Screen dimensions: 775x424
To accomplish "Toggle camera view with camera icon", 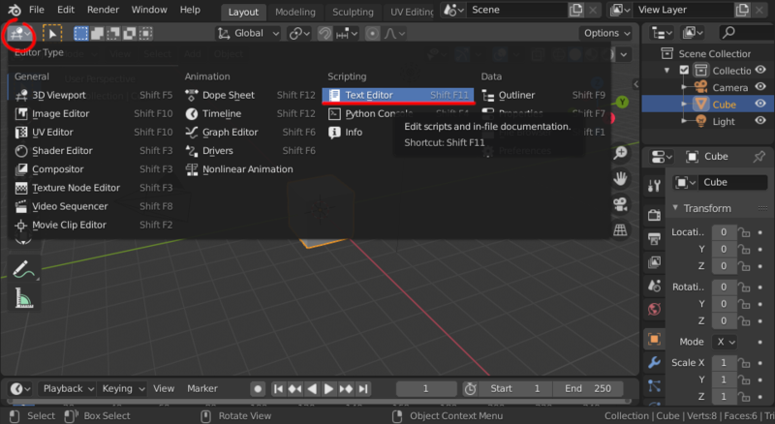I will point(620,204).
